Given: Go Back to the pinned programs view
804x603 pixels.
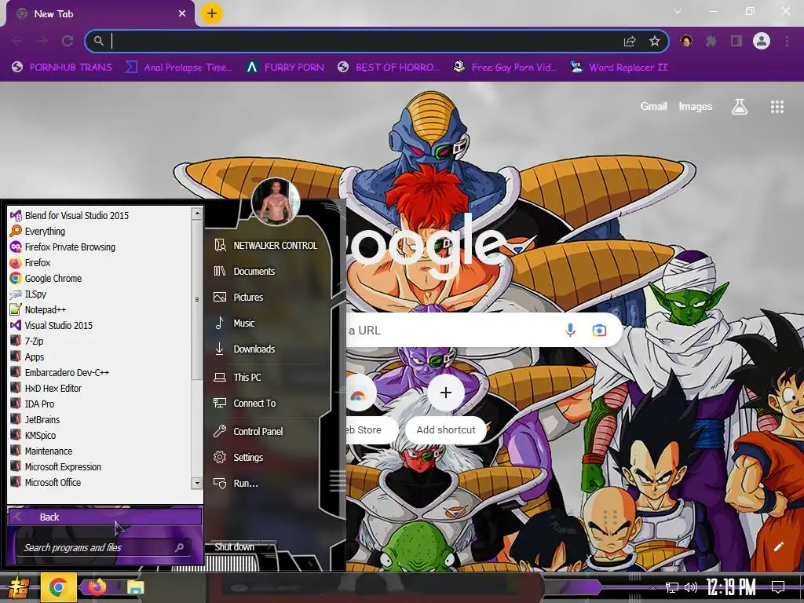Looking at the screenshot, I should click(104, 517).
